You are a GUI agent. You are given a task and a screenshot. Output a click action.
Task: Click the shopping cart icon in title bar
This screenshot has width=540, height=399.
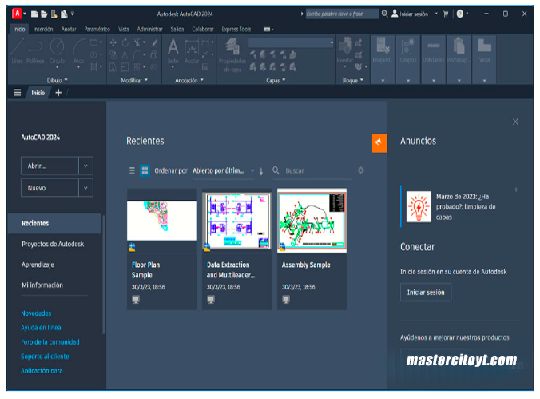coord(446,14)
